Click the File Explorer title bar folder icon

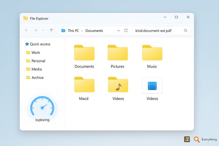point(25,18)
